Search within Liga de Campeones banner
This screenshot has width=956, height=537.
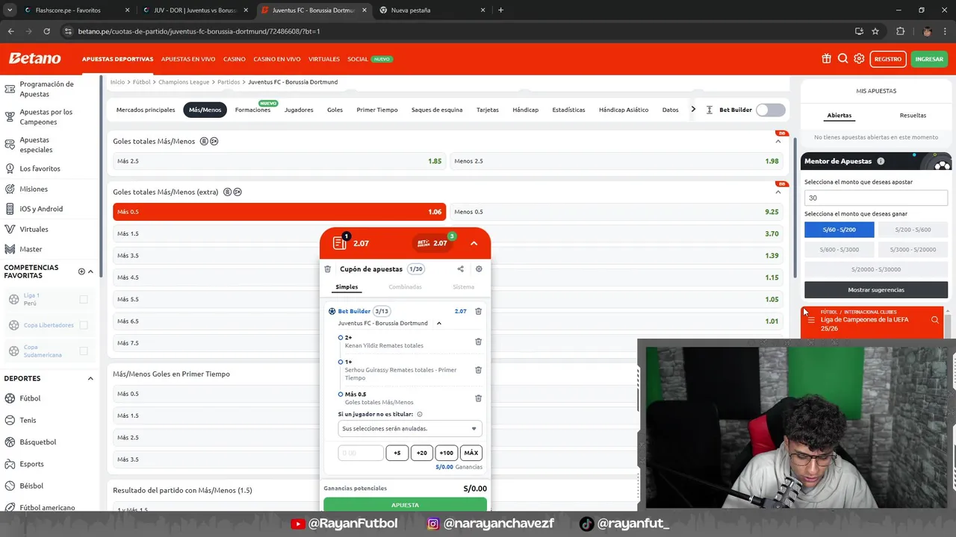click(x=934, y=320)
